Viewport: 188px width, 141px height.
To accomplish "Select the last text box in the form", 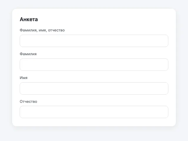I will tap(94, 112).
